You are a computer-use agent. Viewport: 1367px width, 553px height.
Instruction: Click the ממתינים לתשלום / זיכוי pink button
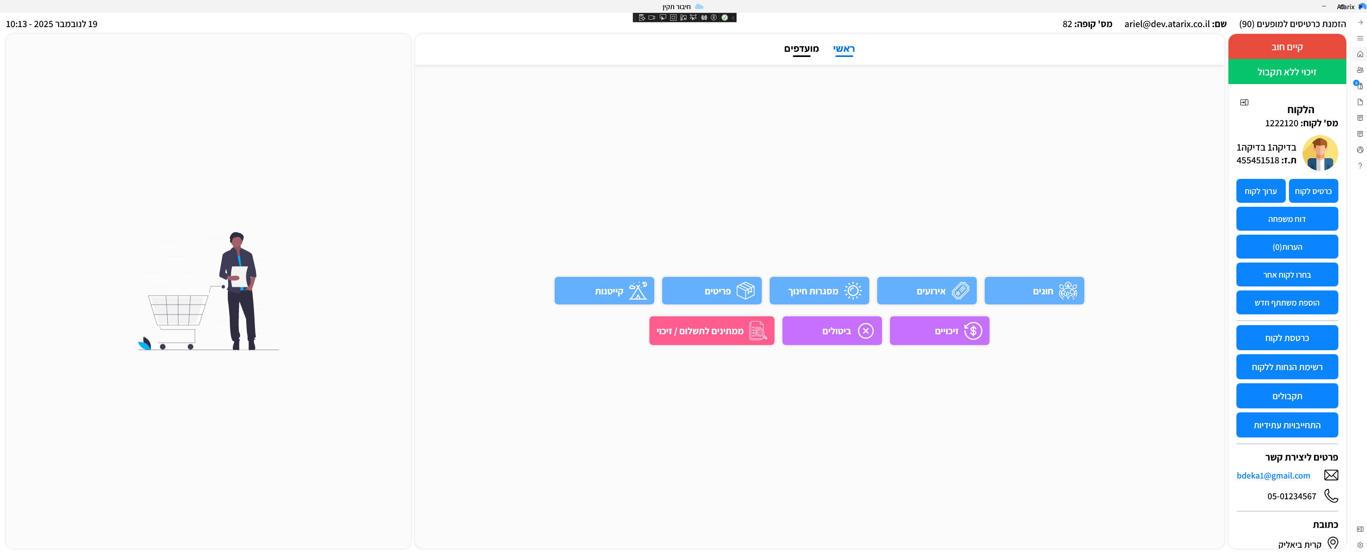click(711, 331)
